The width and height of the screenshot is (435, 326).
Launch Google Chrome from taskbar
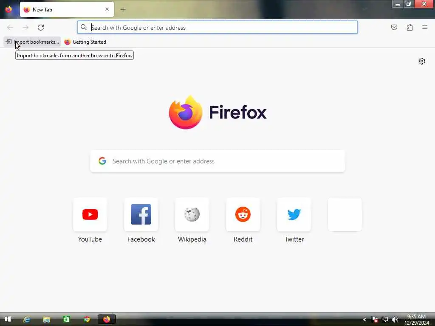click(87, 319)
